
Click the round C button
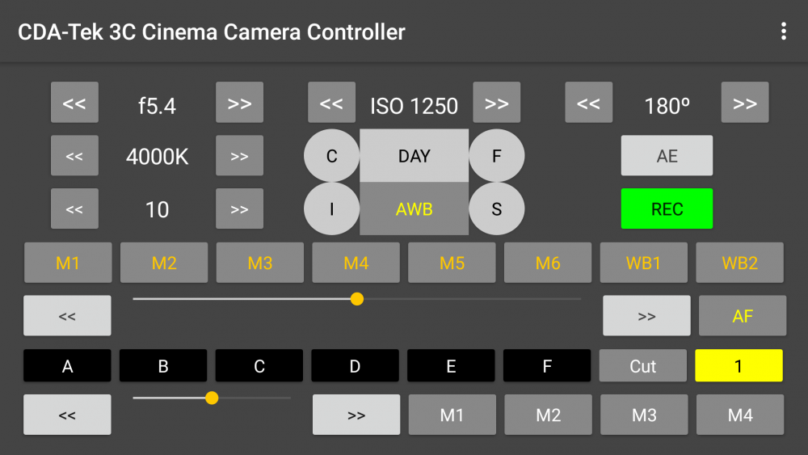pos(331,156)
